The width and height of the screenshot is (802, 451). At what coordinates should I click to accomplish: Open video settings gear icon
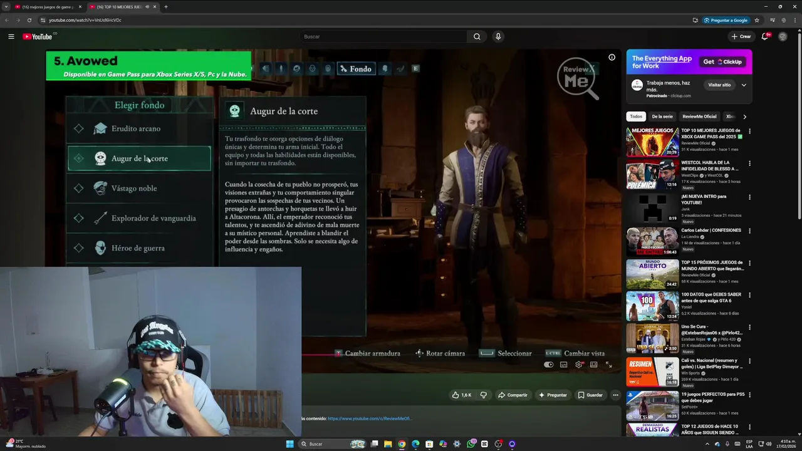coord(578,365)
